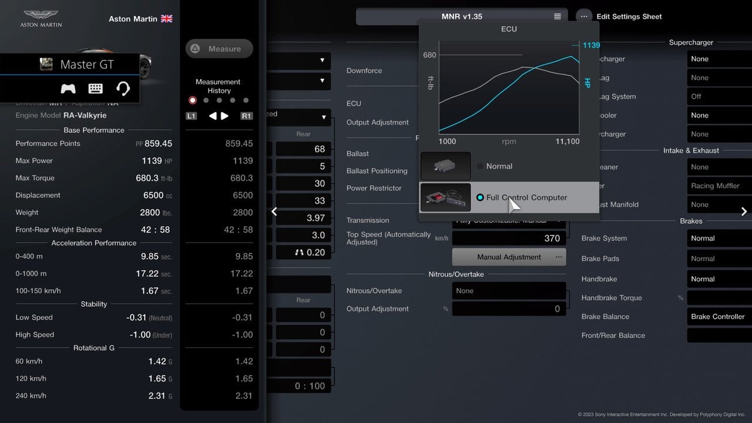Open the MNR v1.35 settings sheet selector
The image size is (752, 423).
pyautogui.click(x=462, y=16)
